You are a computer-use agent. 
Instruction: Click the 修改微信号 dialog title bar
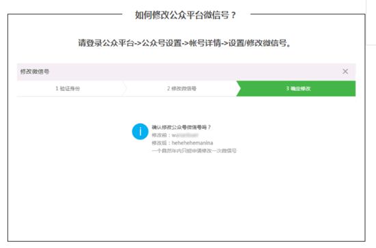(x=186, y=72)
